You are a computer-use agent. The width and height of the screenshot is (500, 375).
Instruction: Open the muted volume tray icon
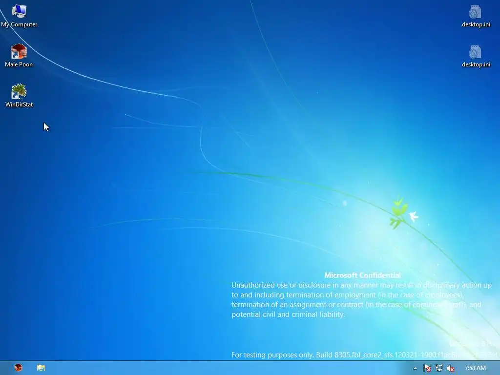tap(451, 368)
